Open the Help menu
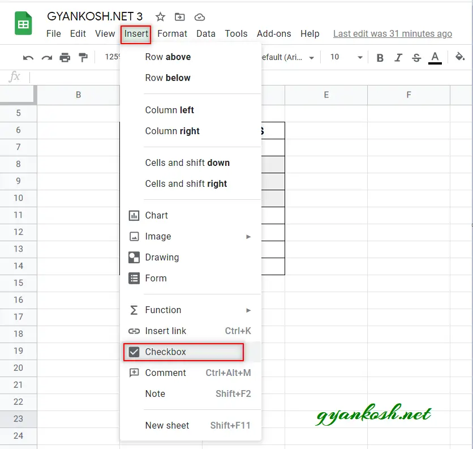473x449 pixels. pyautogui.click(x=310, y=33)
